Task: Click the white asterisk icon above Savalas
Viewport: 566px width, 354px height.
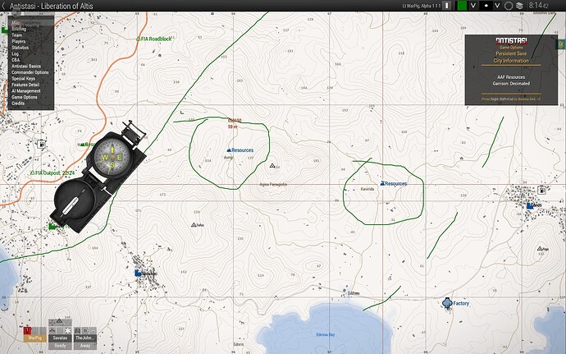Action: coord(68,330)
